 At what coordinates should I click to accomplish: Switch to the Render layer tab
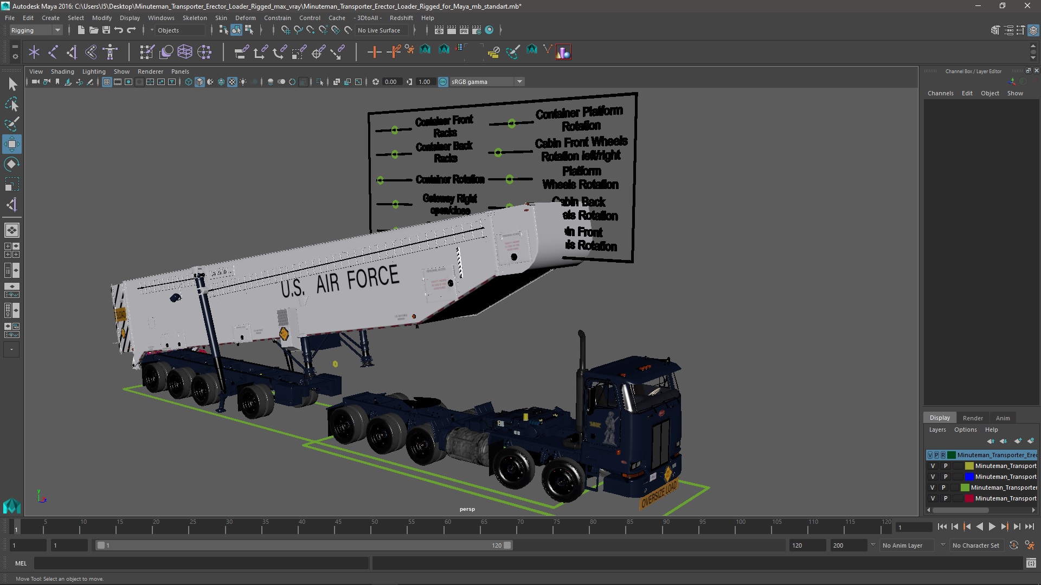pyautogui.click(x=973, y=418)
